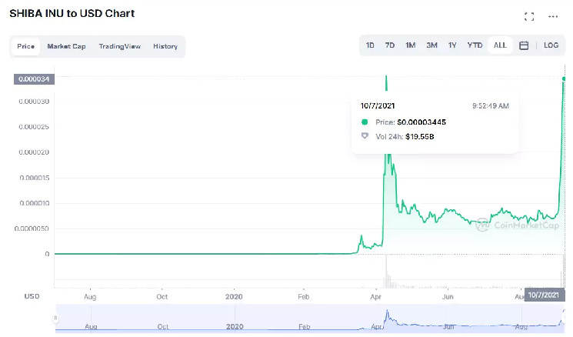Viewport: 573px width, 337px height.
Task: Select the 1D time range
Action: click(370, 45)
